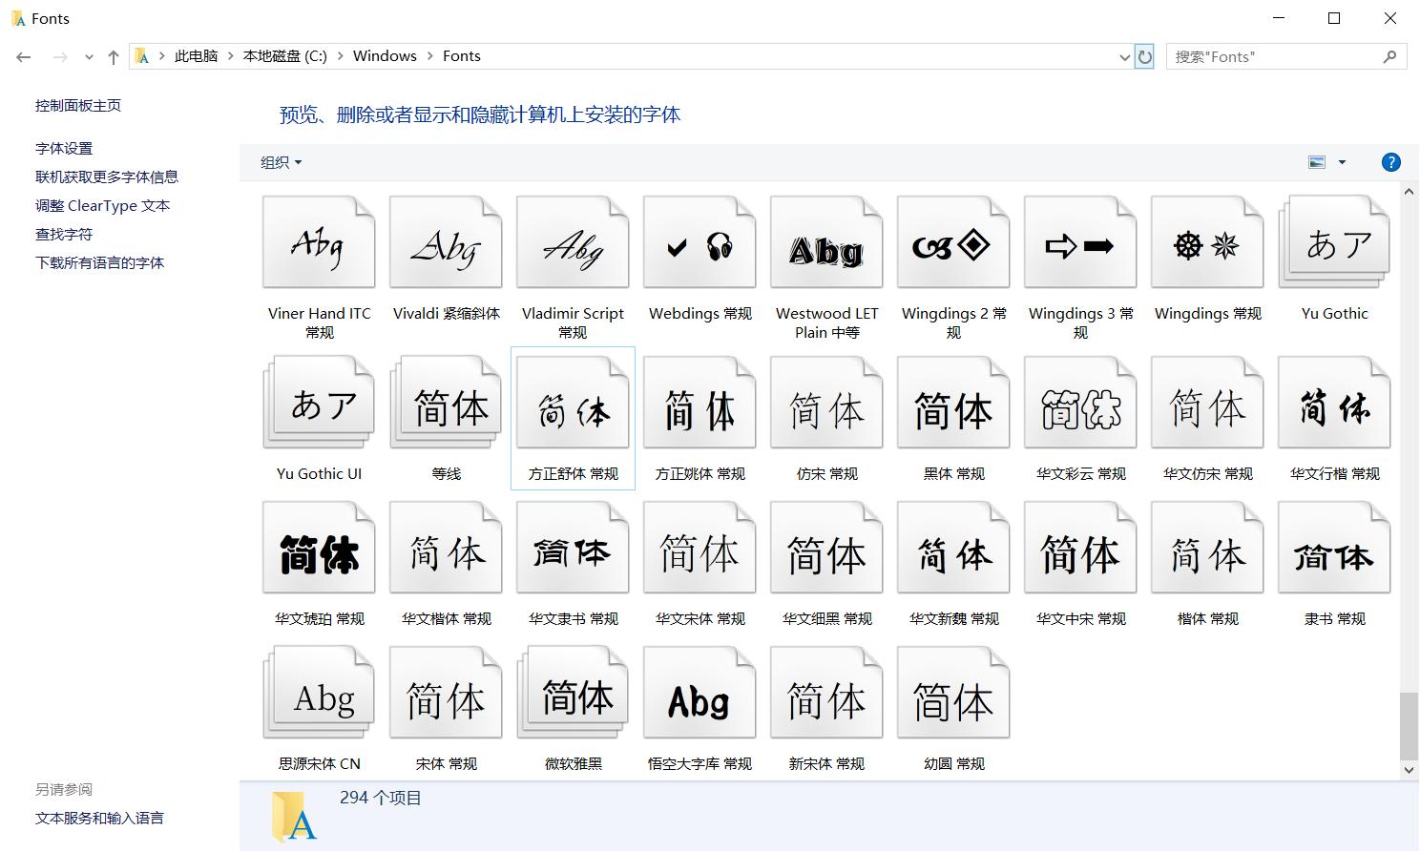Select the 方正姚体 常规 font icon

pyautogui.click(x=700, y=403)
